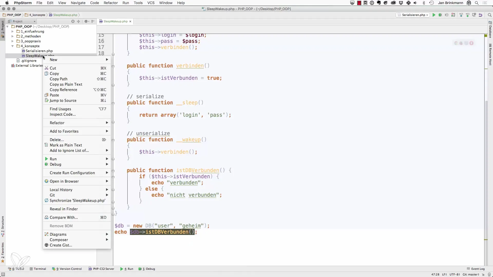This screenshot has width=493, height=277.
Task: Open the 6: TODO tool window
Action: [16, 269]
